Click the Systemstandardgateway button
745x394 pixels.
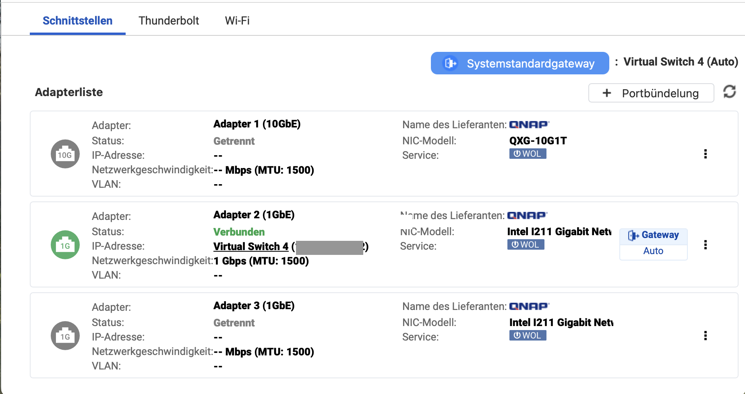[519, 63]
